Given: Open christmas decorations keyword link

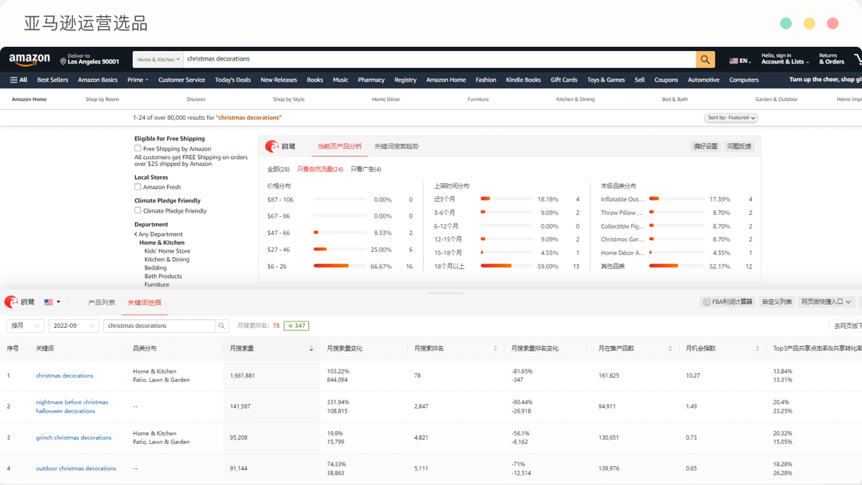Looking at the screenshot, I should (x=65, y=375).
